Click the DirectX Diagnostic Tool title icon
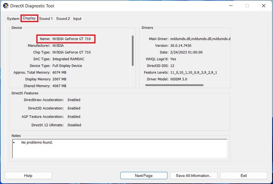Image resolution: width=273 pixels, height=184 pixels. [6, 6]
